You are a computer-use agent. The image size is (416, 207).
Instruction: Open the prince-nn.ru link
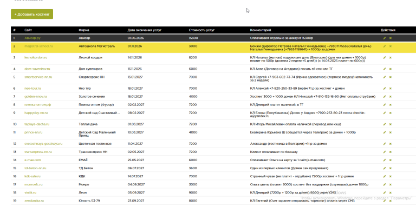[34, 132]
